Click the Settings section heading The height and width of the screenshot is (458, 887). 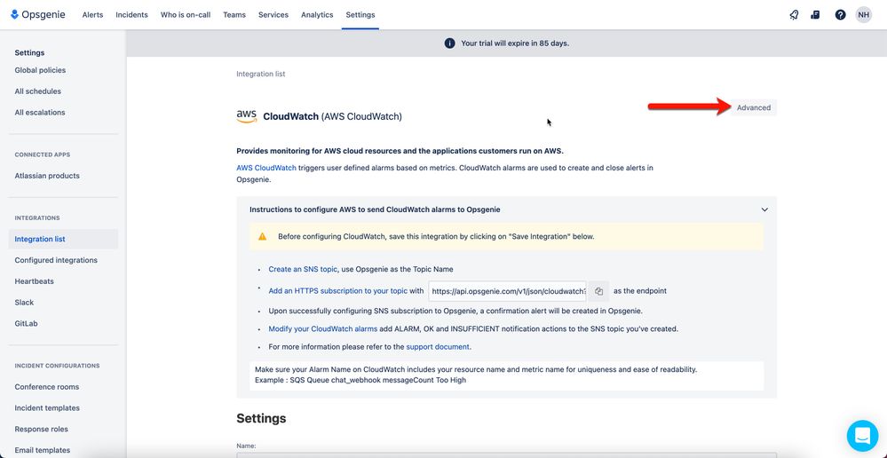(261, 418)
